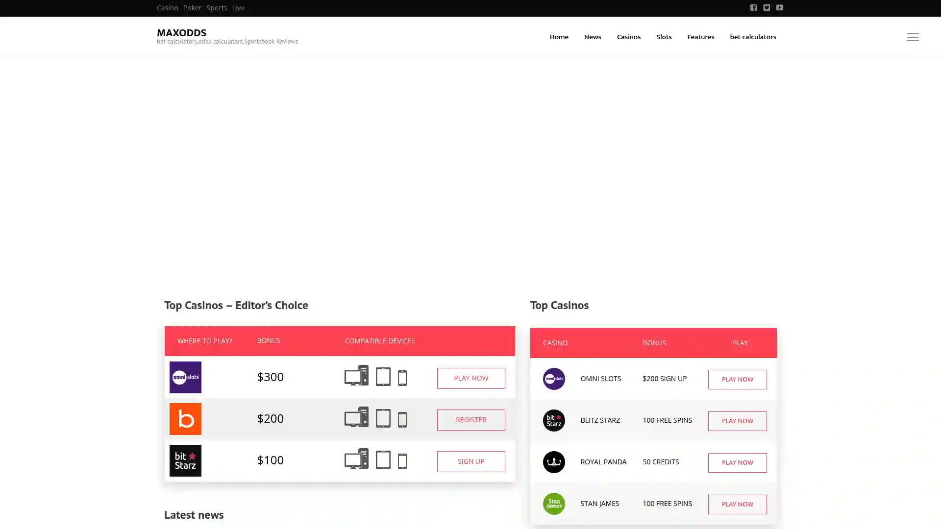Viewport: 941px width, 529px height.
Task: Click the ROYAL PANDA casino name
Action: (603, 462)
